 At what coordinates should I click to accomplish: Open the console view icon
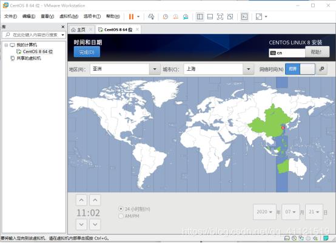244,17
